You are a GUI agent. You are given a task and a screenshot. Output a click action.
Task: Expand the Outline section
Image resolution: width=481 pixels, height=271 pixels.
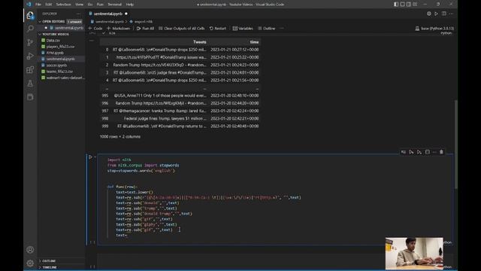tap(40, 261)
